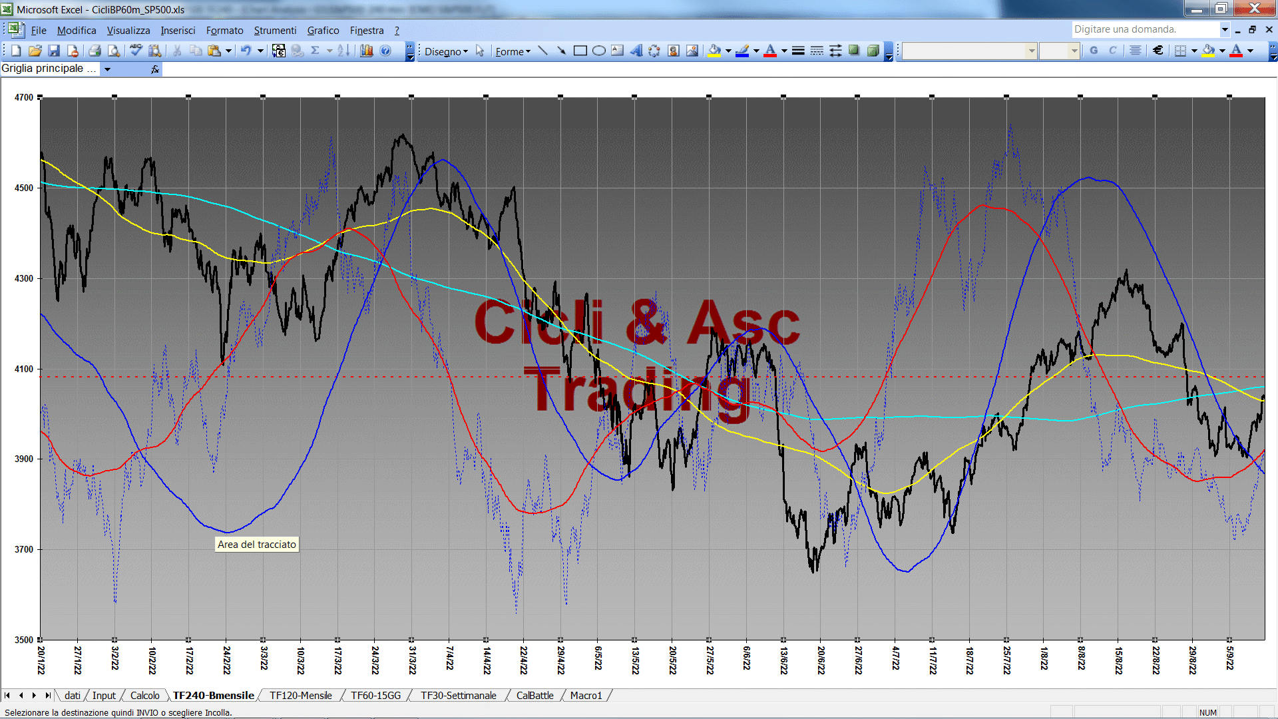Insert a Text Box from Drawing toolbar

click(618, 51)
